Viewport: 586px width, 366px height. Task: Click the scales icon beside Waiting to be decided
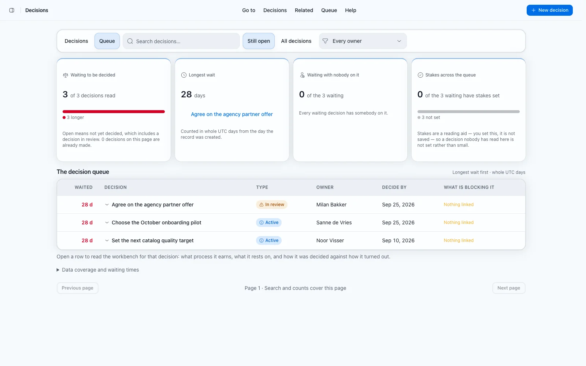click(x=66, y=75)
